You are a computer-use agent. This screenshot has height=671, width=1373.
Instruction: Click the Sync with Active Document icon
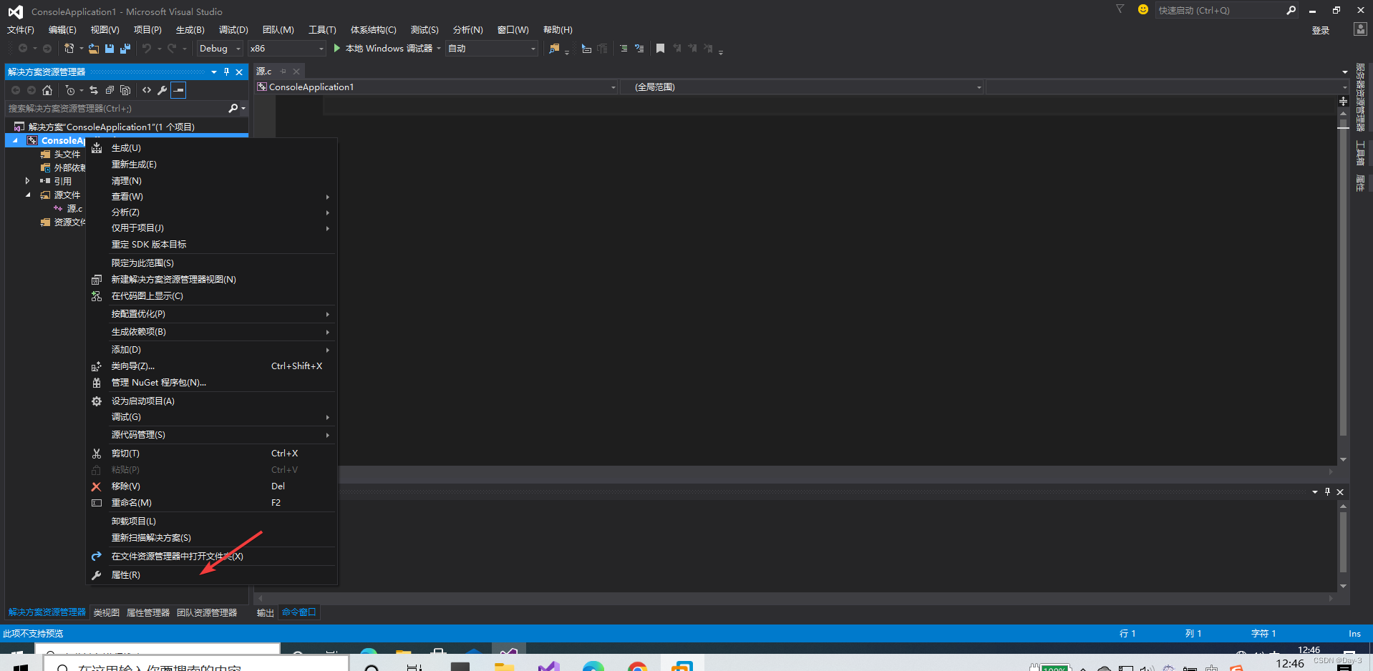94,90
